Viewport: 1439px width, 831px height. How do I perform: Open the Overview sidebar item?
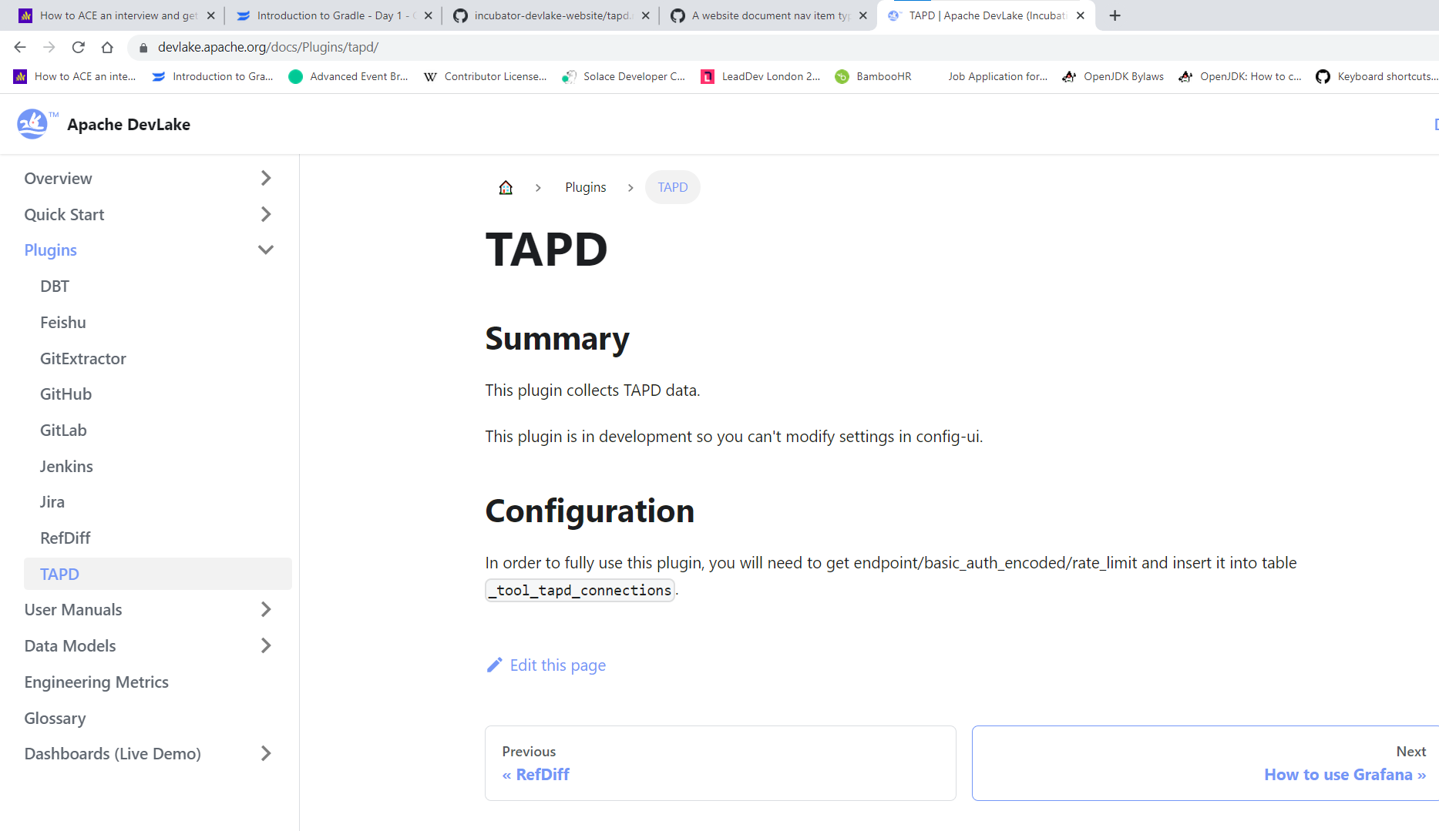pos(58,178)
